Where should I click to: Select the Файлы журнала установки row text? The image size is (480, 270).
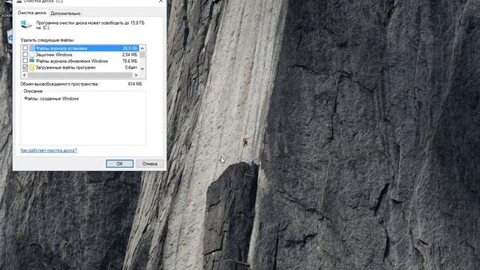[x=61, y=48]
